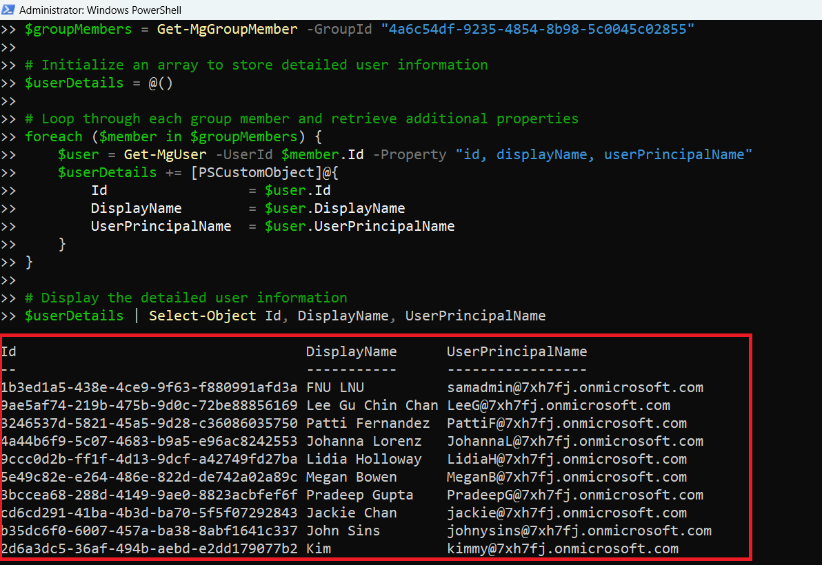Click the PowerShell icon in title bar
The height and width of the screenshot is (565, 822).
coord(9,10)
